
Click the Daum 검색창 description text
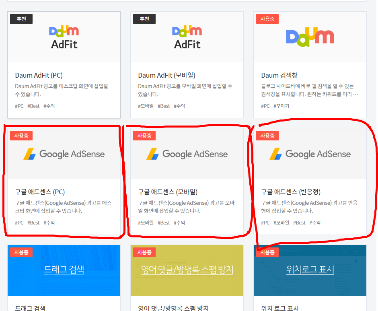coord(310,90)
